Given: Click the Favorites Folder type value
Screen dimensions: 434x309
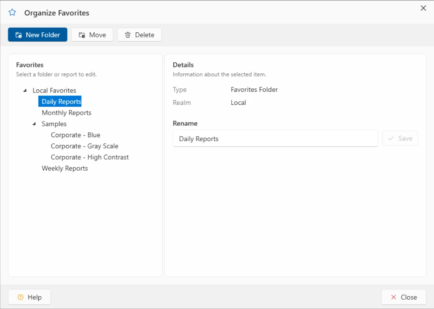Looking at the screenshot, I should [254, 89].
